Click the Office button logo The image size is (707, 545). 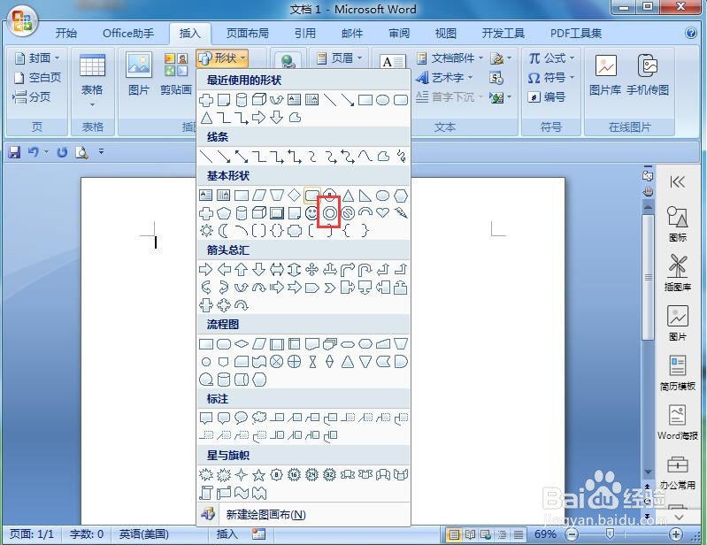click(x=22, y=21)
